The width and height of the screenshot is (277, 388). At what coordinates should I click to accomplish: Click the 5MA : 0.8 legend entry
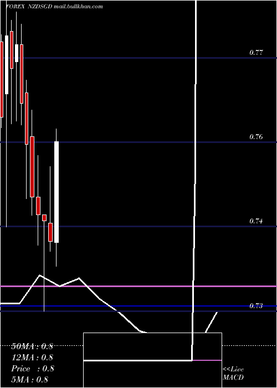[x=30, y=379]
